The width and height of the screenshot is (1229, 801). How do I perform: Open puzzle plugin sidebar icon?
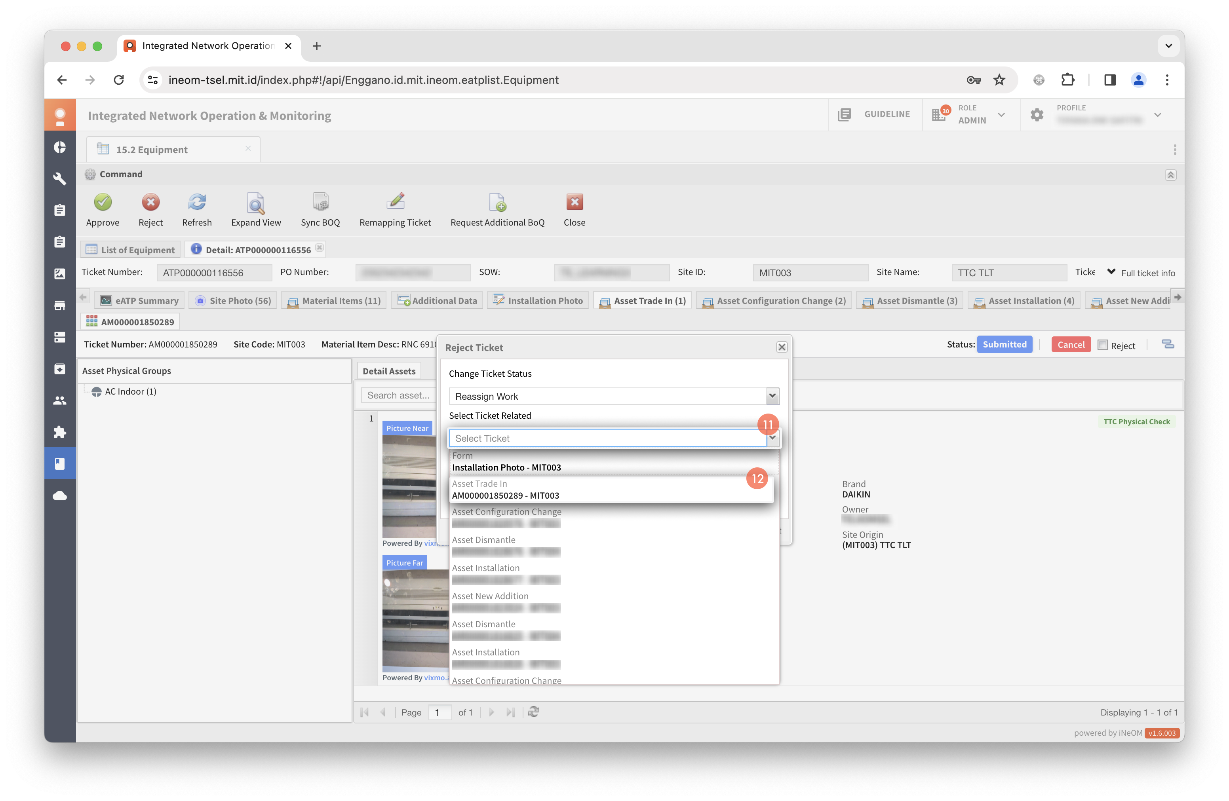[x=60, y=432]
